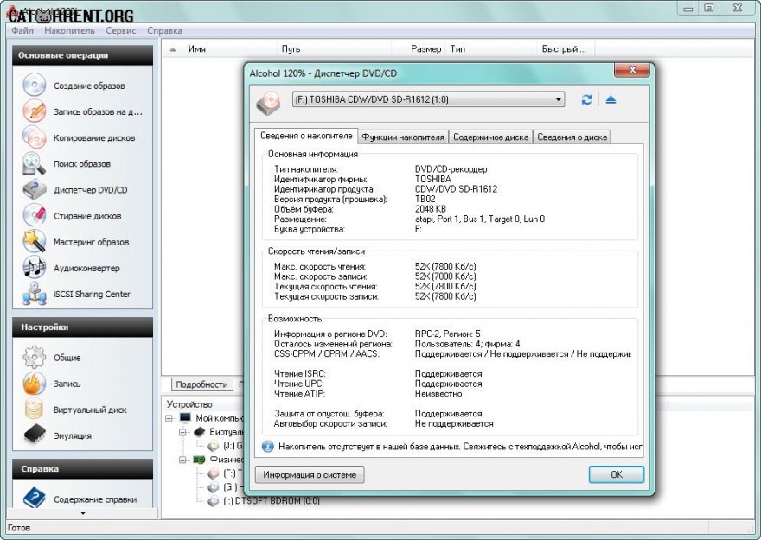Click the Быстрый column header
761x540 pixels.
click(x=566, y=49)
